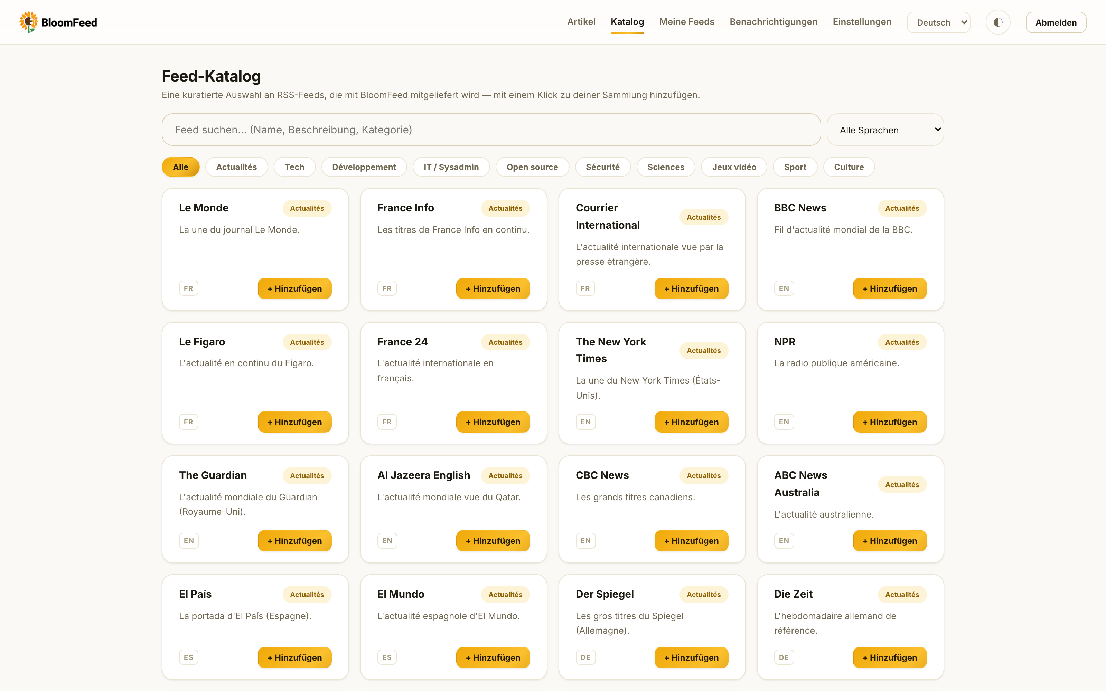Add The Guardian feed
This screenshot has width=1106, height=691.
pos(294,541)
